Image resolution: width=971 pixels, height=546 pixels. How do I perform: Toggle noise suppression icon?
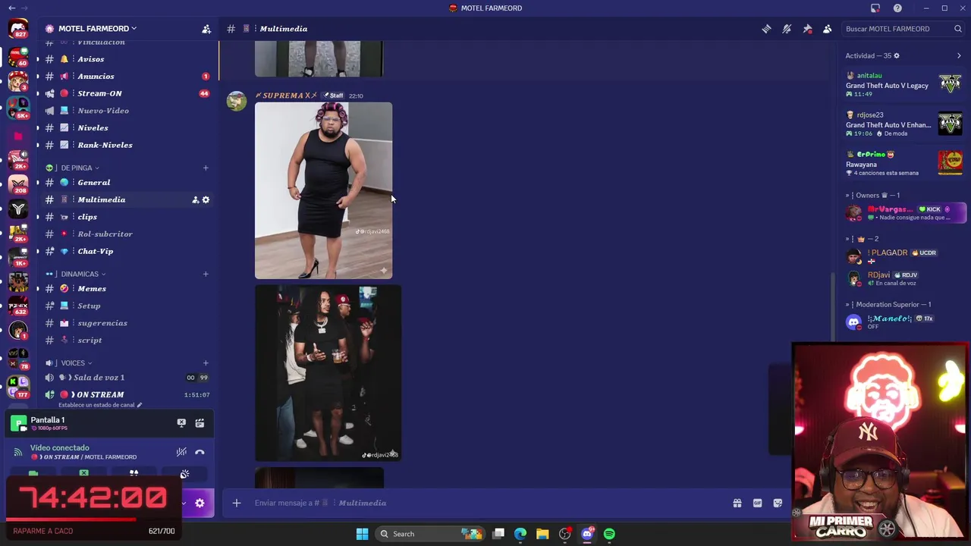point(181,452)
